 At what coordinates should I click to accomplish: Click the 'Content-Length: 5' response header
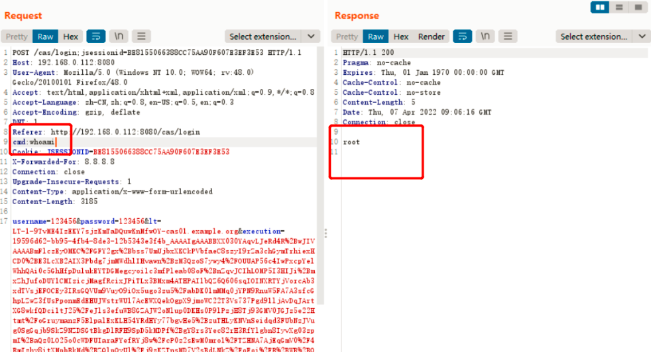(x=379, y=103)
